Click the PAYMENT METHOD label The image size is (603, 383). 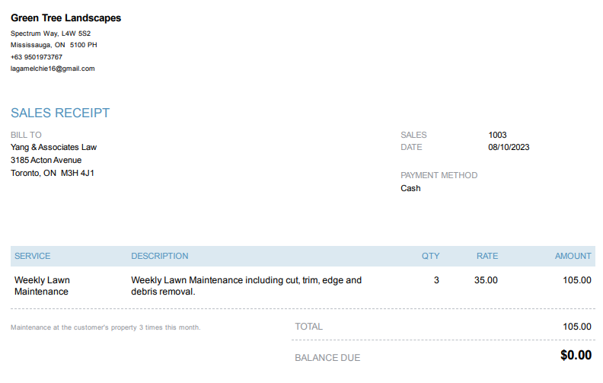[439, 175]
